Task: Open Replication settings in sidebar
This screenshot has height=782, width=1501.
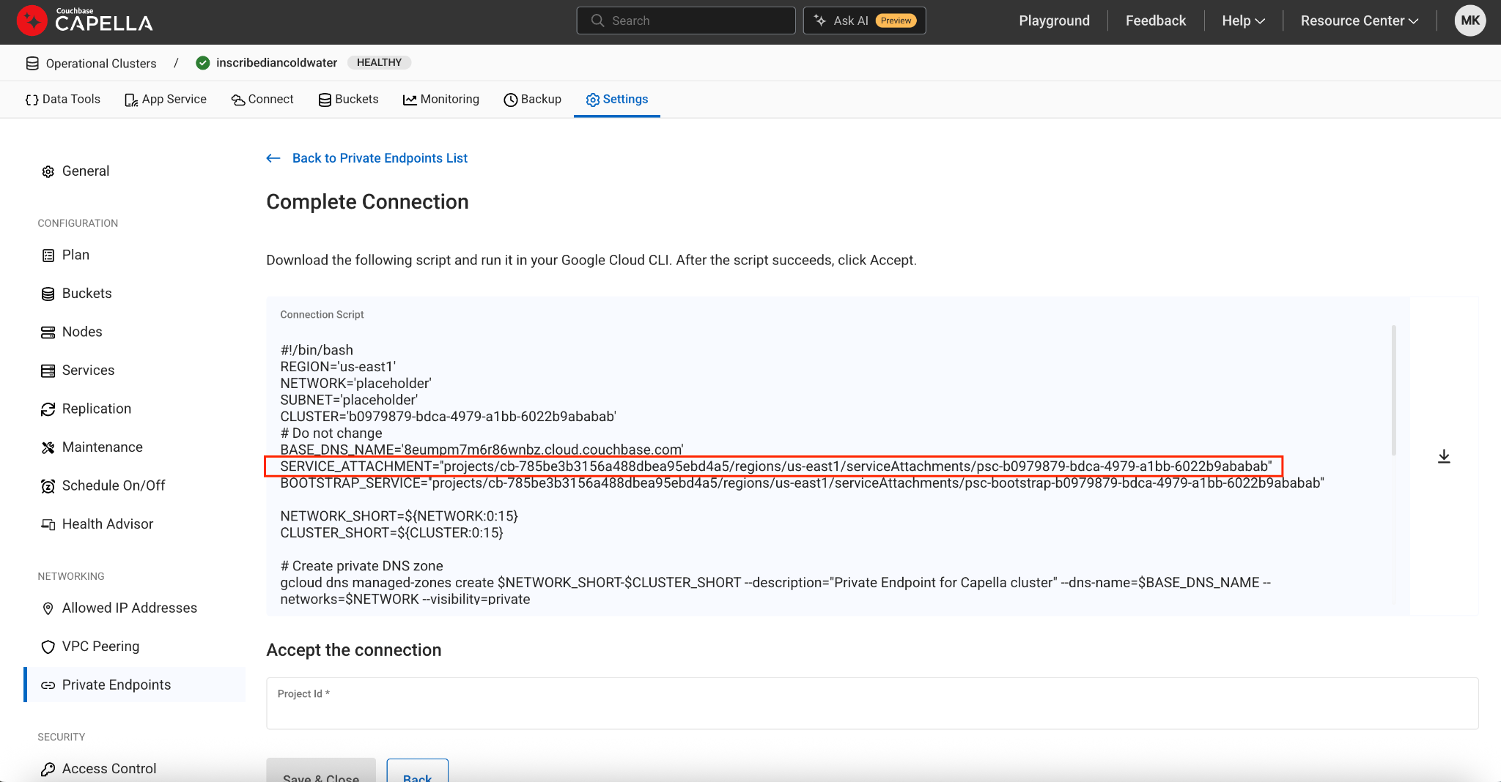Action: tap(96, 409)
